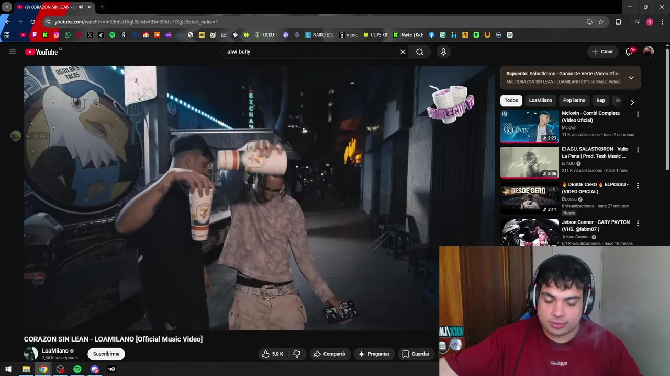Open a new Chrome tab with plus
The image size is (670, 376).
[x=102, y=7]
